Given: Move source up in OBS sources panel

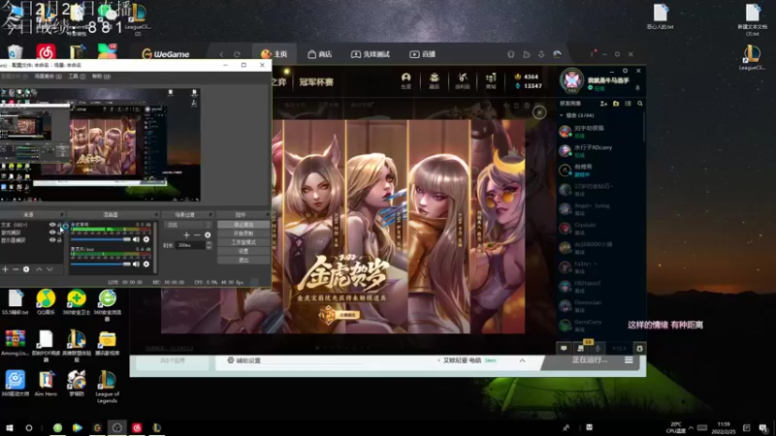Looking at the screenshot, I should tap(39, 269).
